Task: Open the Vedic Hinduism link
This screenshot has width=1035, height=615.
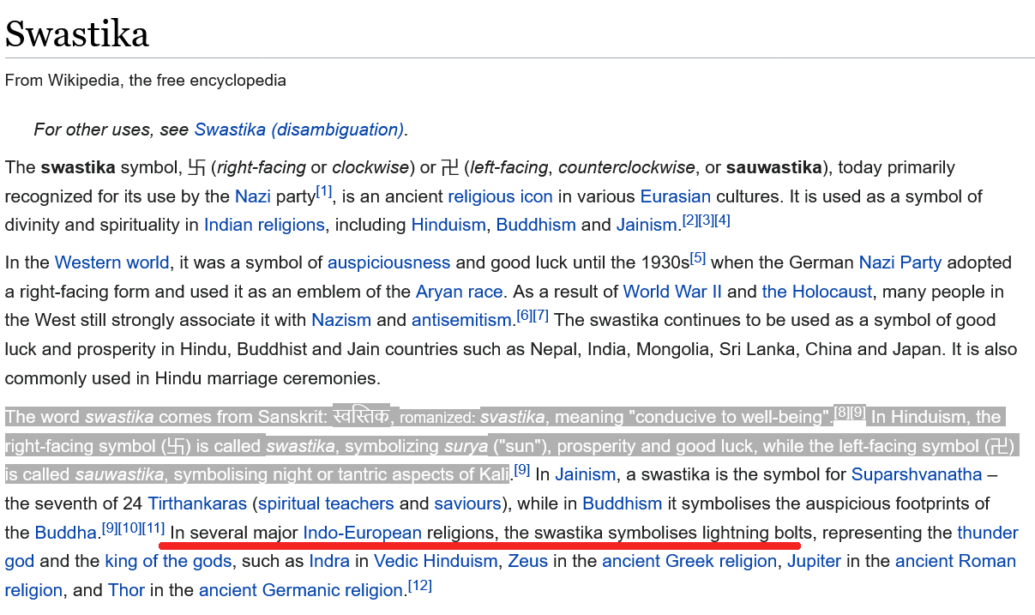Action: pyautogui.click(x=436, y=562)
